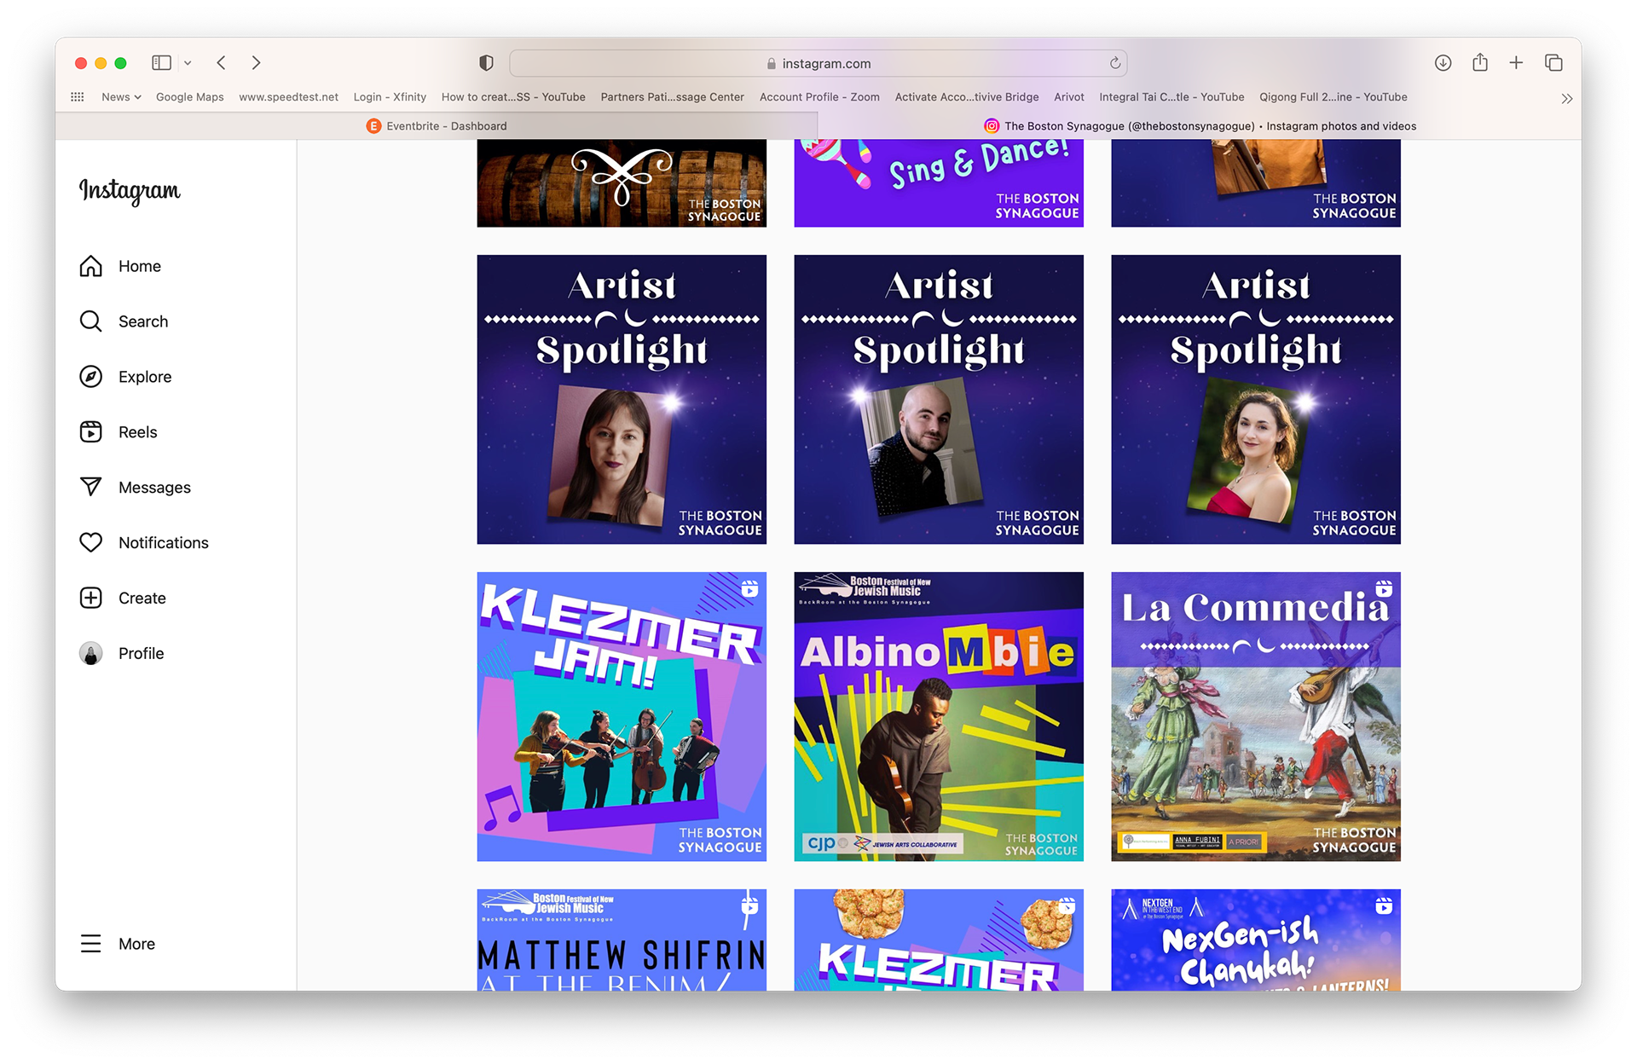This screenshot has width=1637, height=1064.
Task: Show tab overview icon
Action: click(x=1553, y=63)
